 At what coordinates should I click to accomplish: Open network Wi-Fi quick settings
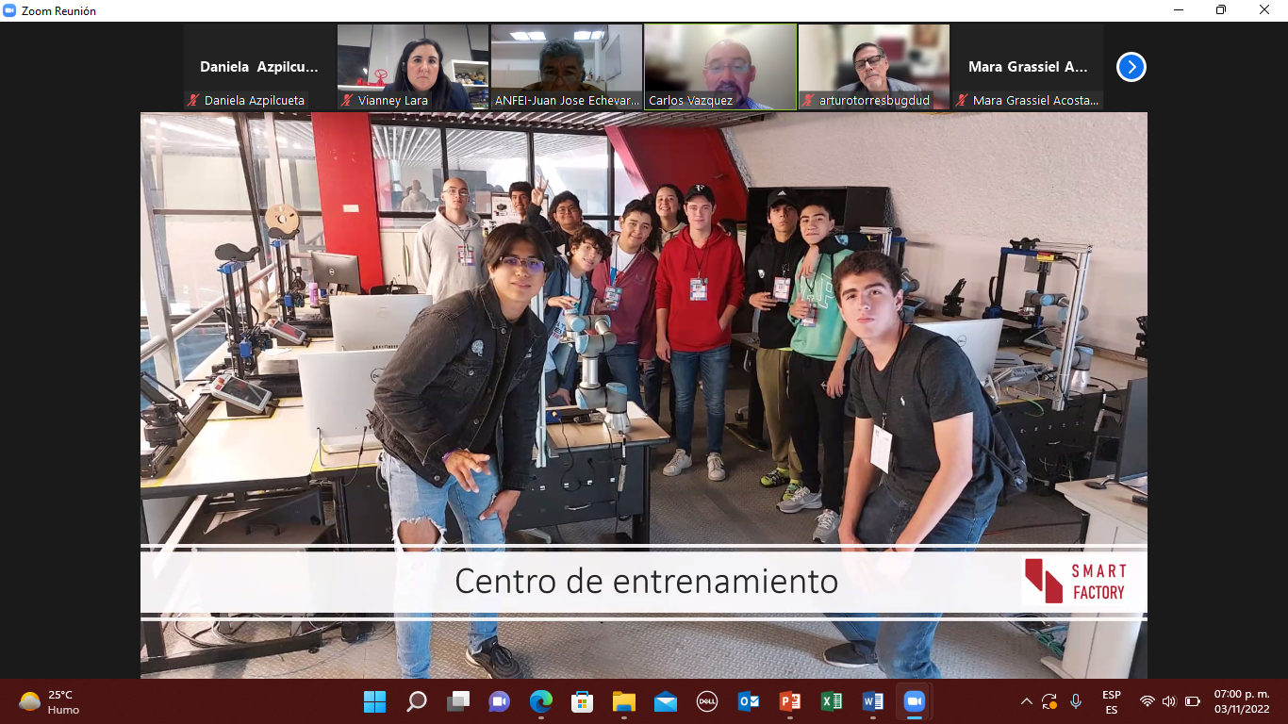[1148, 701]
